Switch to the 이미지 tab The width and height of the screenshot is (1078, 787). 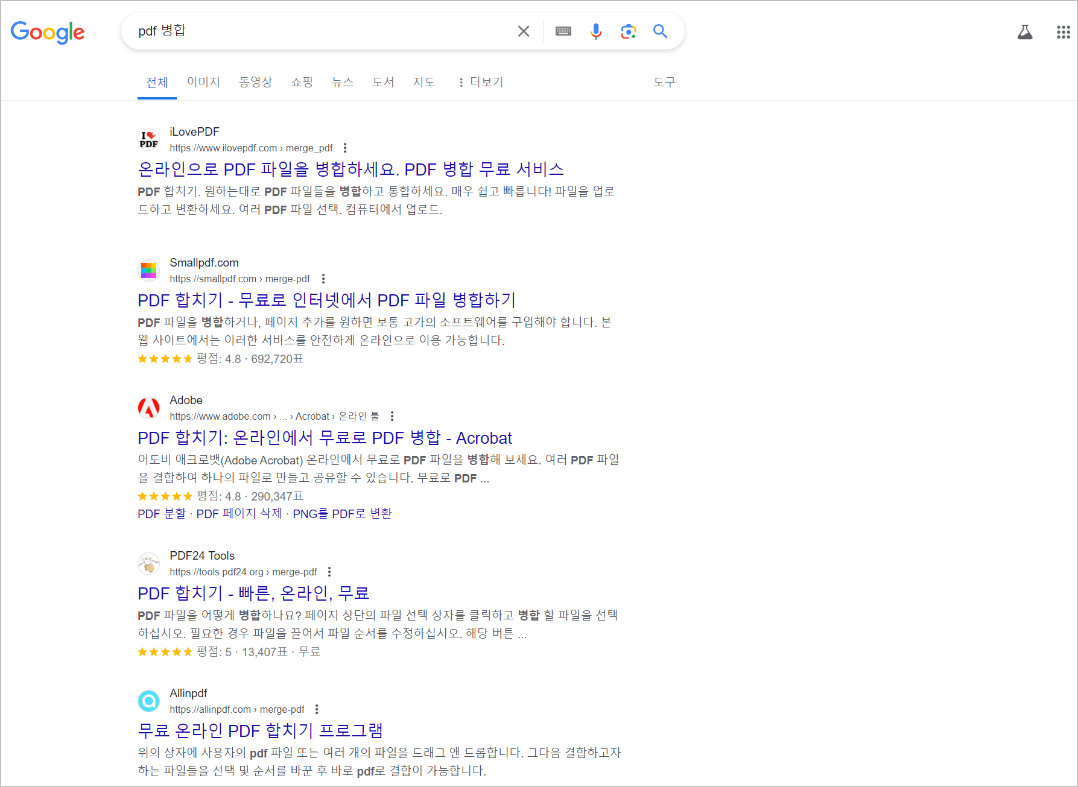(x=203, y=82)
